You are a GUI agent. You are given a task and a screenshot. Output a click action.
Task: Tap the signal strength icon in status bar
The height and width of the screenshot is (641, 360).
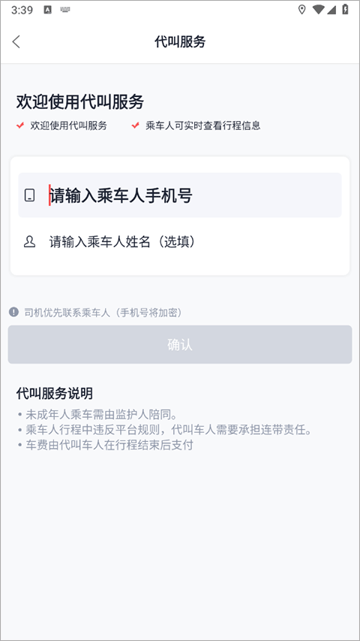point(331,10)
